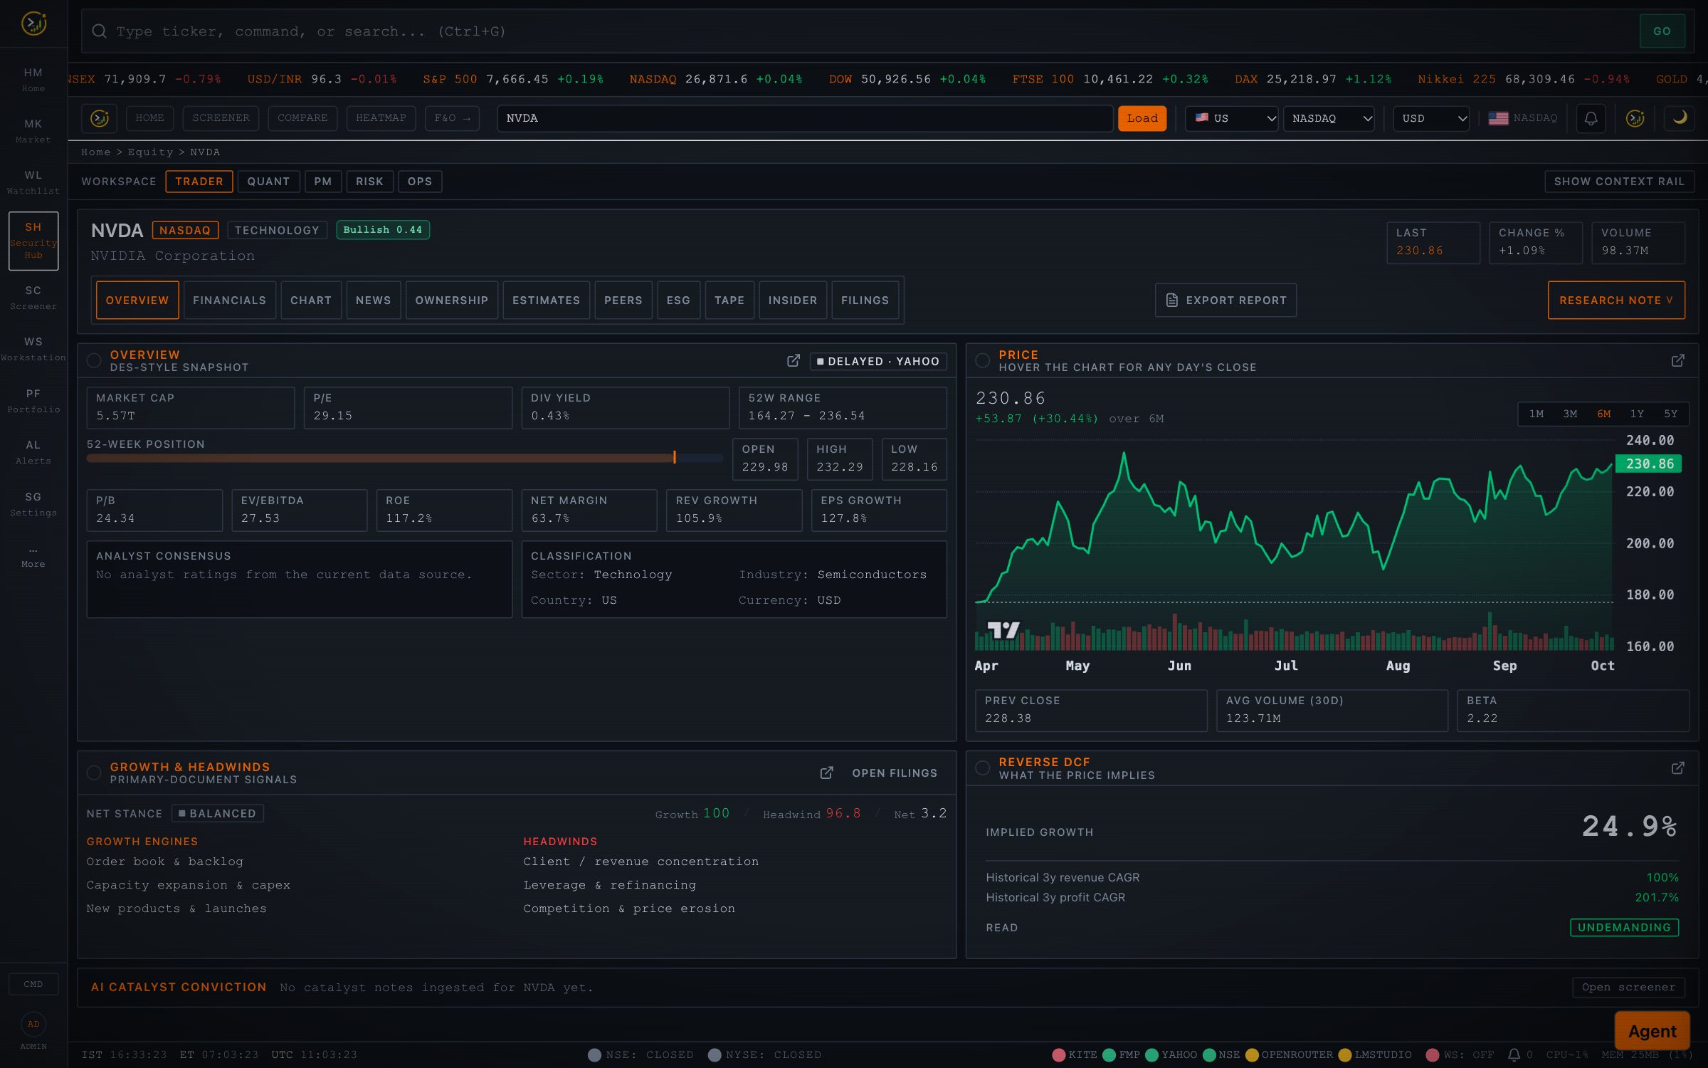
Task: Click Export Report document icon
Action: coord(1171,300)
